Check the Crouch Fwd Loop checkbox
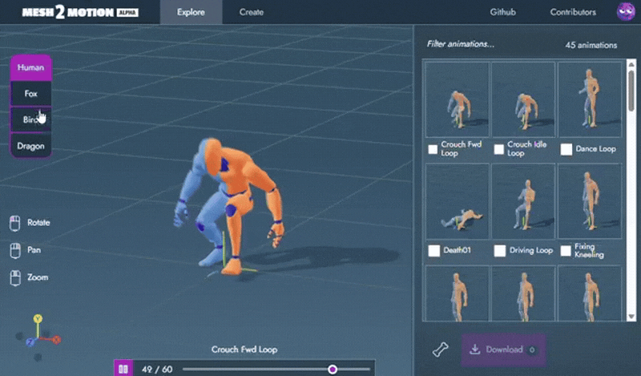 pyautogui.click(x=433, y=149)
